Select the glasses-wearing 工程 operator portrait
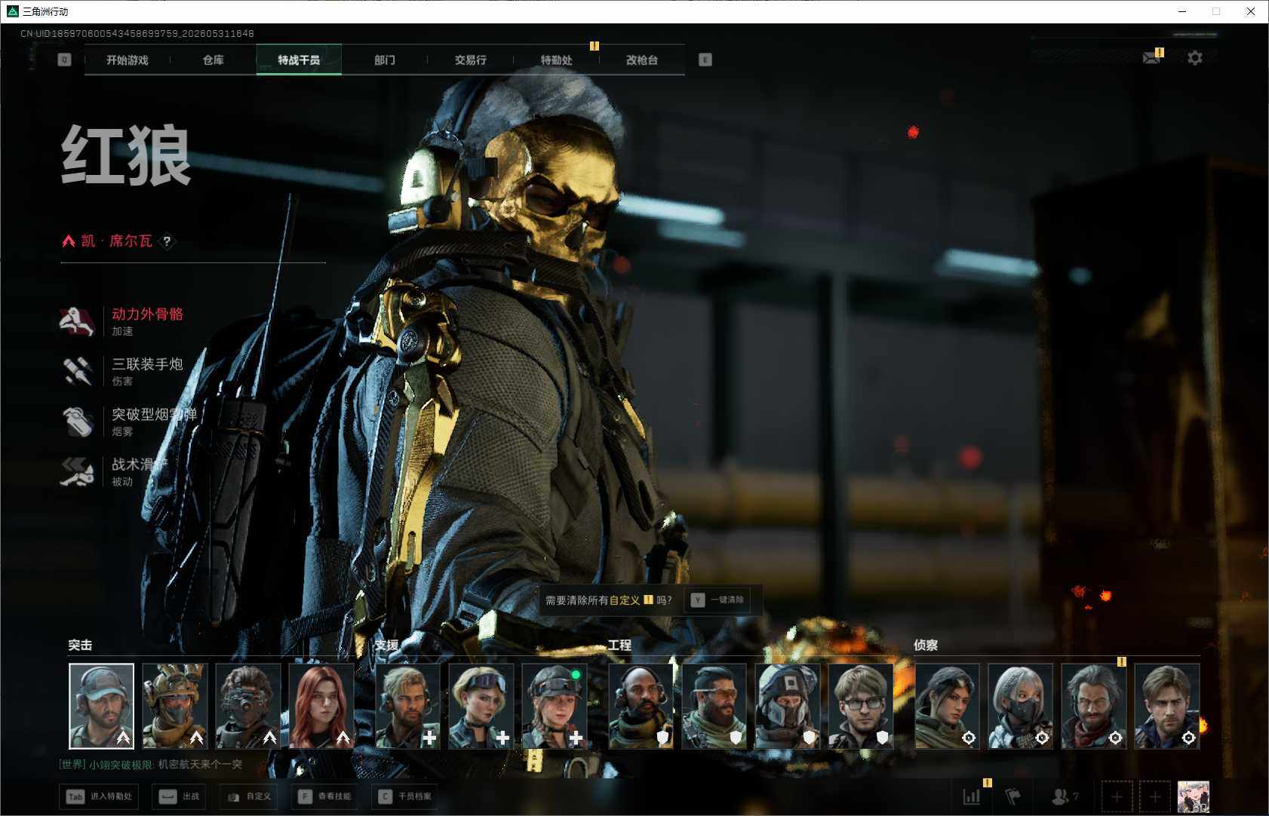The image size is (1269, 816). (x=861, y=706)
